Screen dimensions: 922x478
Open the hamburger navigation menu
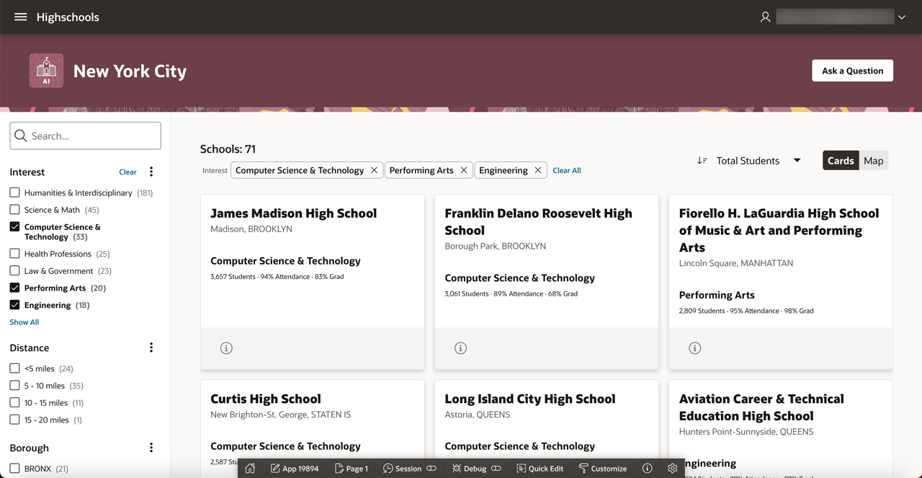coord(20,17)
